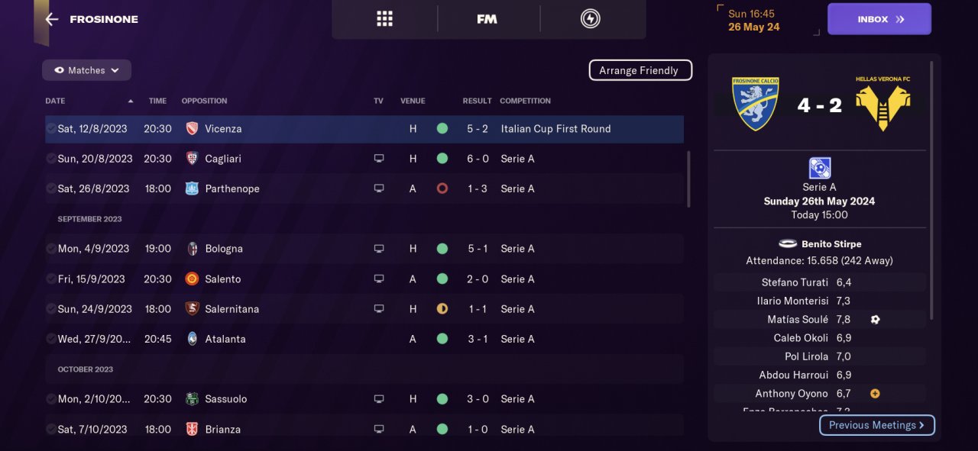
Task: Sort by the Competition column header
Action: pos(525,101)
